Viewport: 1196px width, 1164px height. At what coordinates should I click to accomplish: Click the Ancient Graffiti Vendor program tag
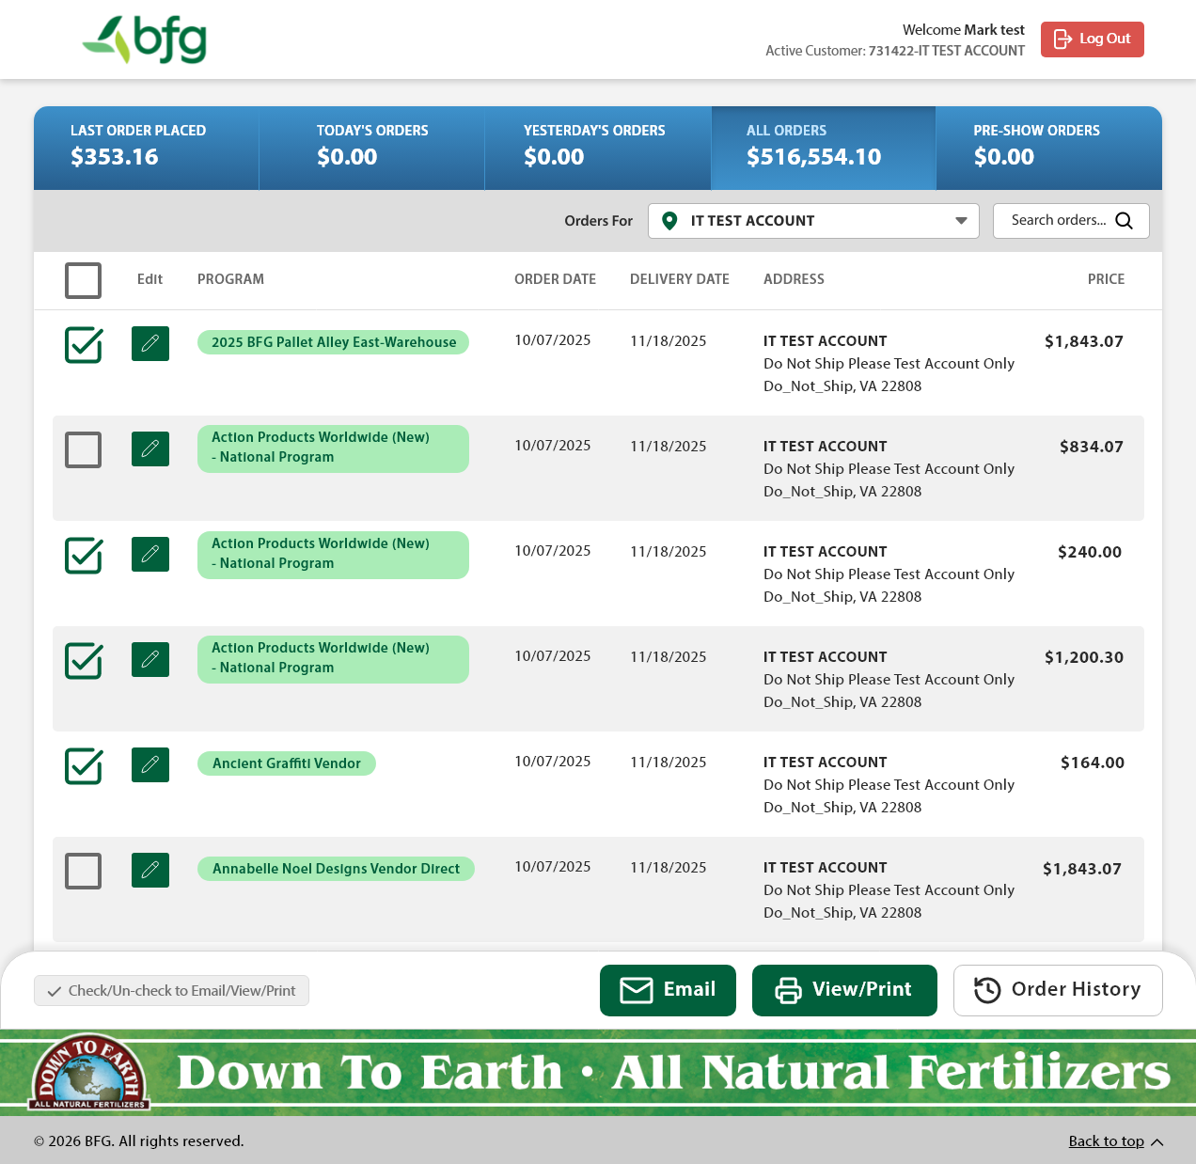[x=287, y=763]
